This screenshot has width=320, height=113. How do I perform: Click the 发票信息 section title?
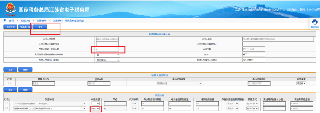coord(160,96)
